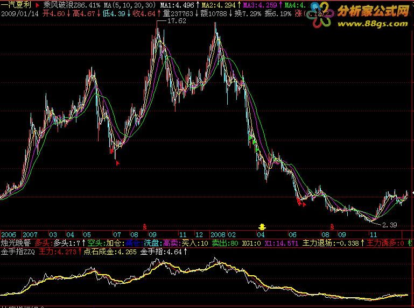414x308 pixels.
Task: Click the open price 开4.60
Action: click(x=54, y=13)
